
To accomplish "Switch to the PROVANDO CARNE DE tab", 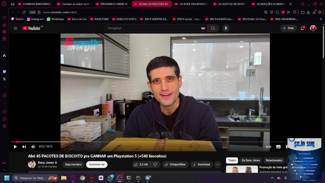I will click(x=112, y=4).
